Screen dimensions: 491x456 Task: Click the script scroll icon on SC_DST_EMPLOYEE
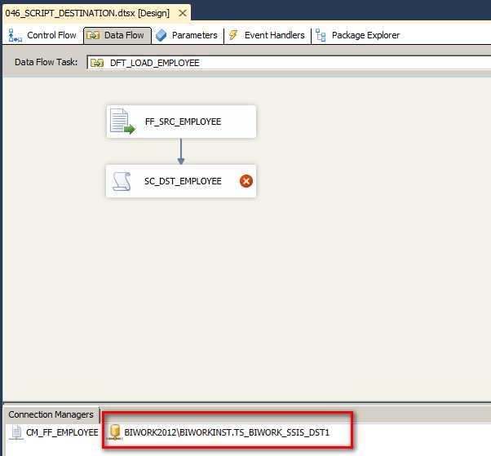tap(122, 181)
